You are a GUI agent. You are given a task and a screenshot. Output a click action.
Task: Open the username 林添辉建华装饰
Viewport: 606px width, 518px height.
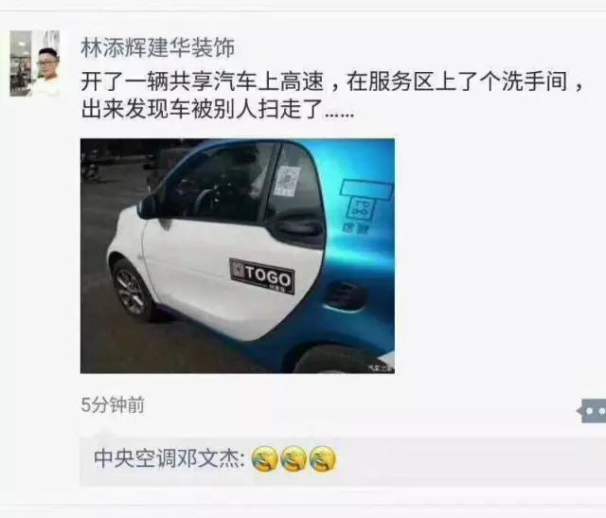pyautogui.click(x=158, y=48)
